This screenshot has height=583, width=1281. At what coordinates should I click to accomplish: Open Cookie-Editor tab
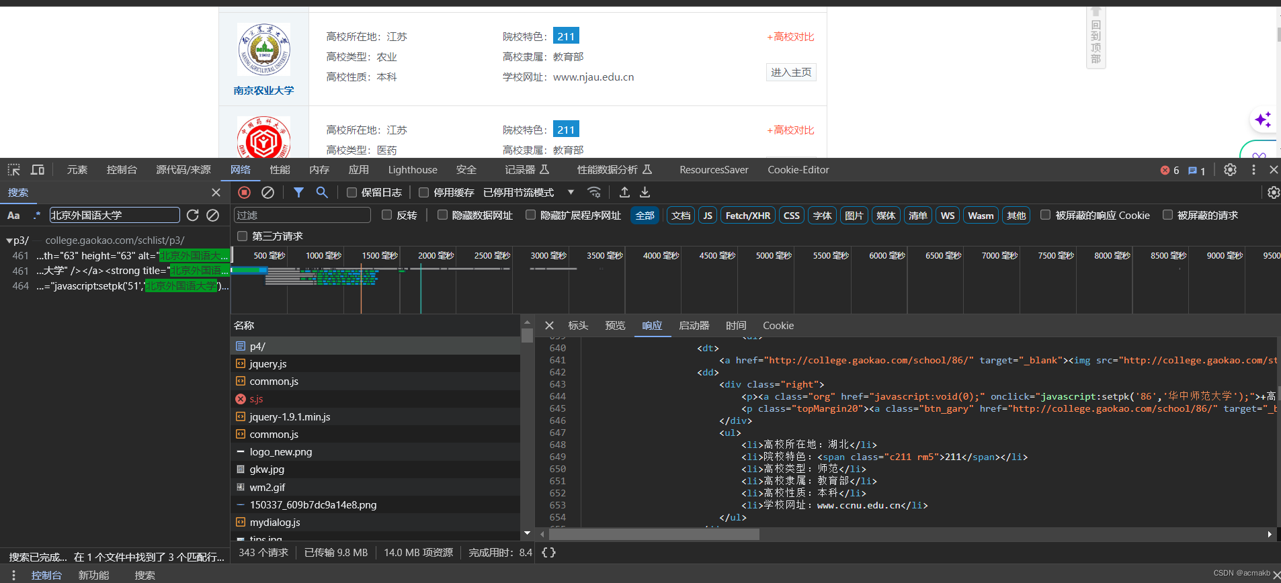point(798,170)
